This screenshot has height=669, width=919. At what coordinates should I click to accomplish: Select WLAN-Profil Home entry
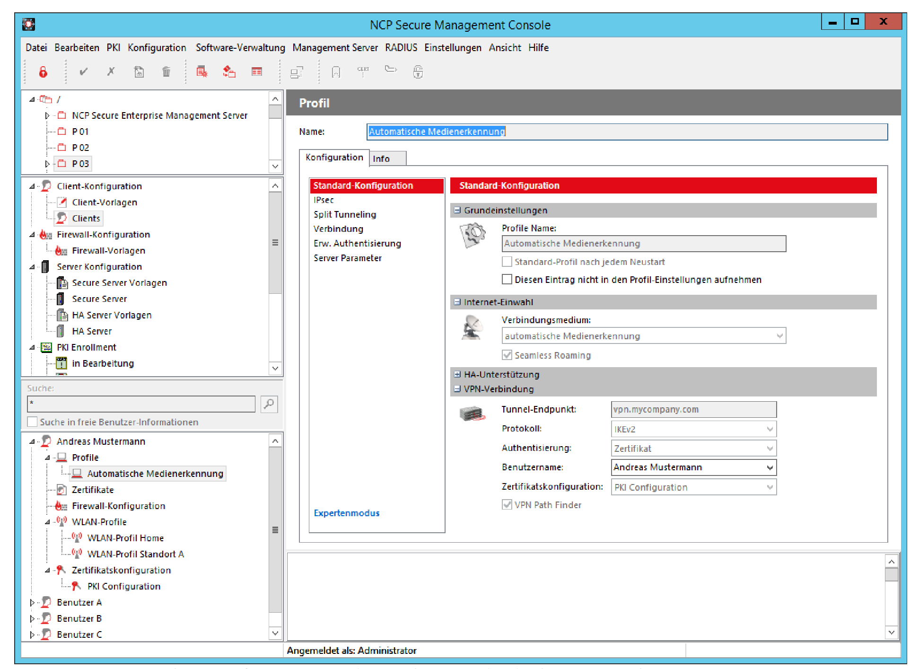click(125, 538)
